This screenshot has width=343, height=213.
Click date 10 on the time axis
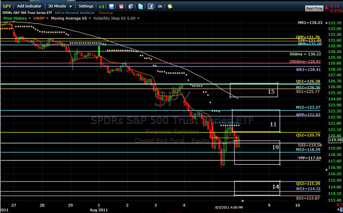click(297, 205)
